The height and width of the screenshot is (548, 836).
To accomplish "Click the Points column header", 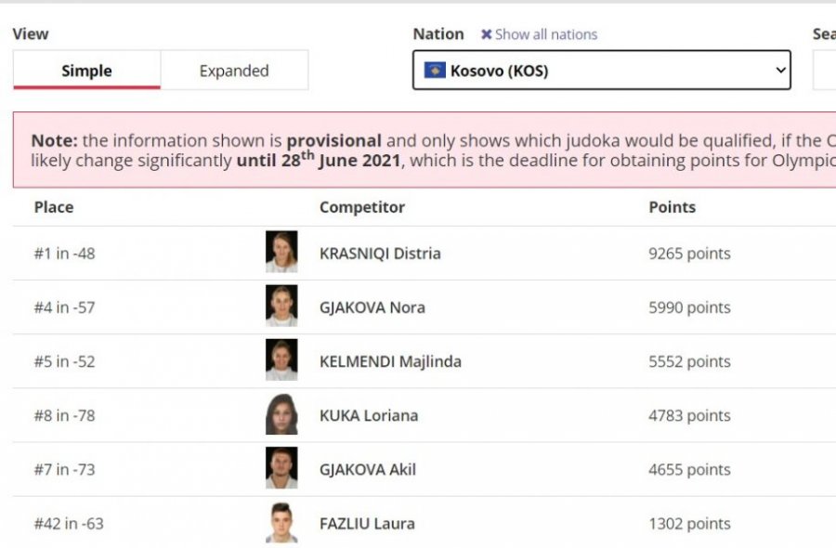I will (x=672, y=207).
